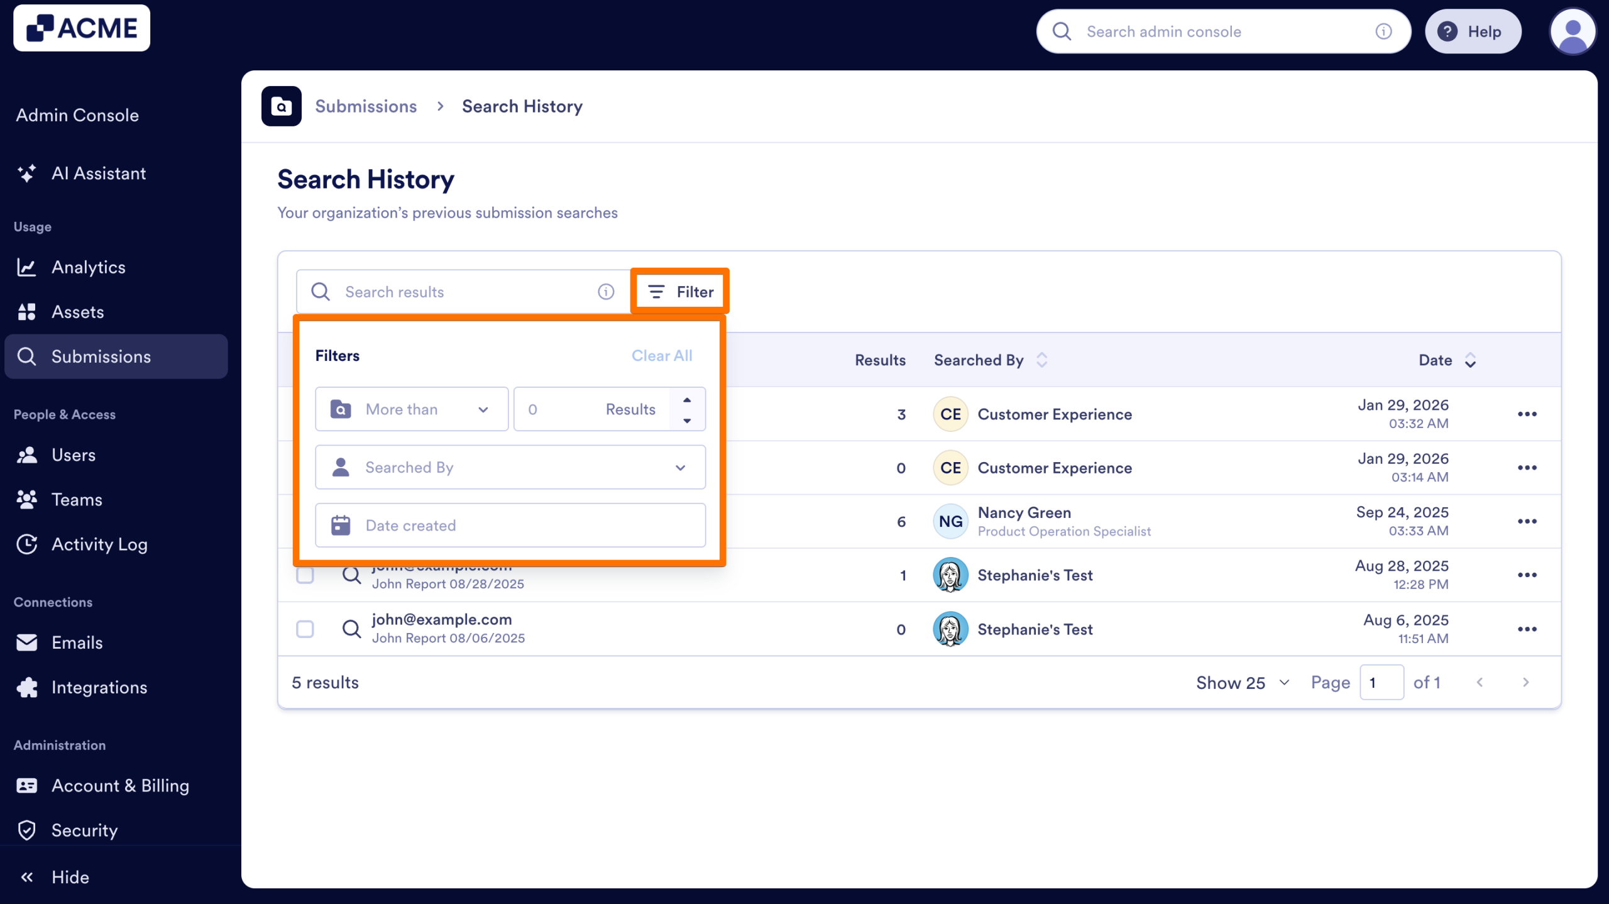Click the profile avatar in top bar
The height and width of the screenshot is (904, 1609).
(1573, 31)
